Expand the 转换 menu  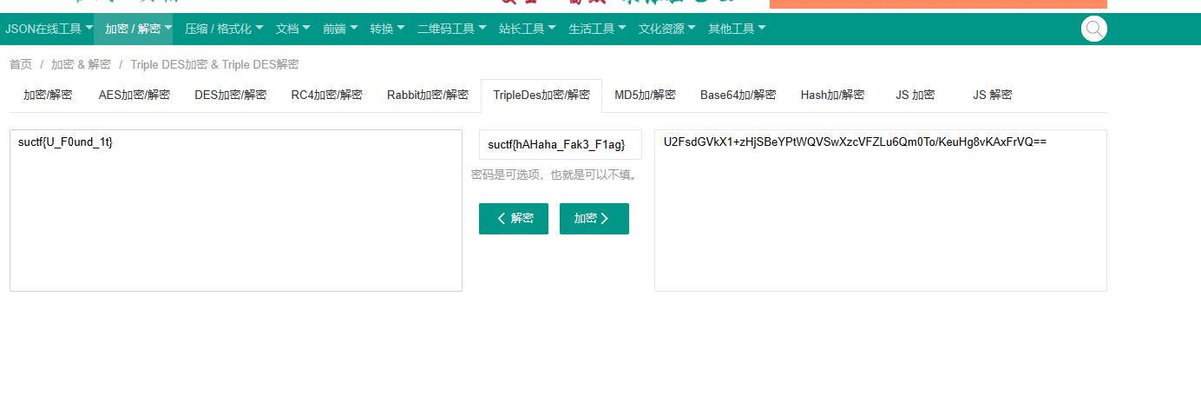387,29
